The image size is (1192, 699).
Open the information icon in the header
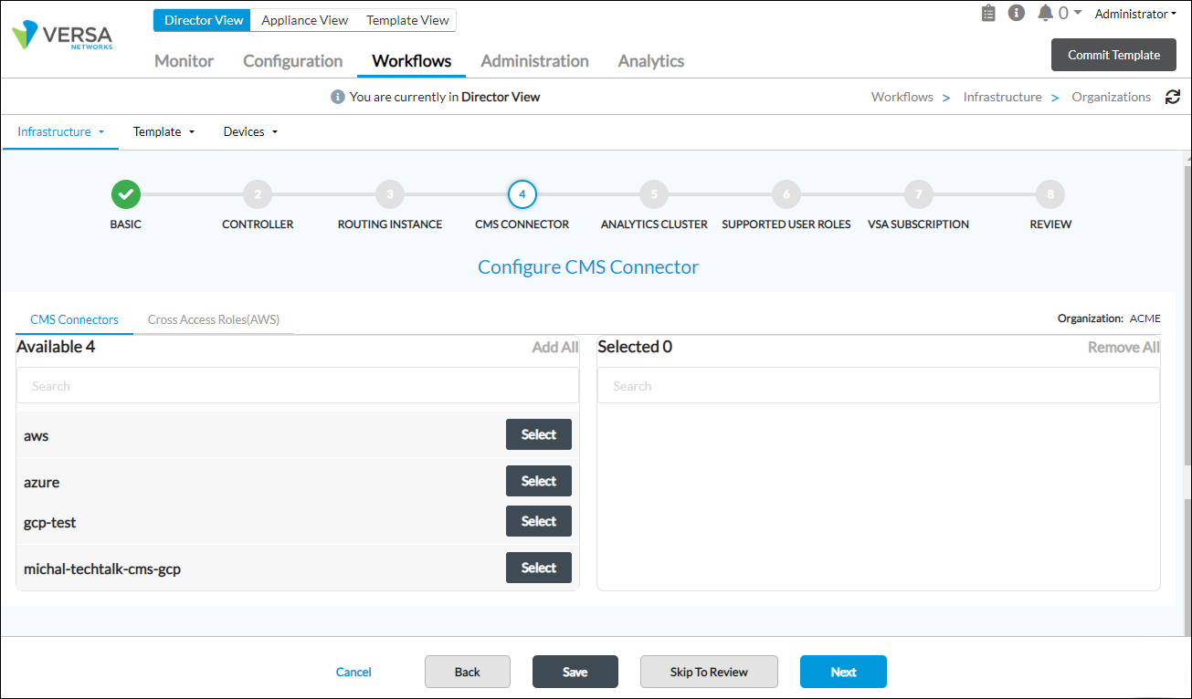pyautogui.click(x=1017, y=13)
